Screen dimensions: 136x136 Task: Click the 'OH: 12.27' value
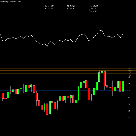94,9
